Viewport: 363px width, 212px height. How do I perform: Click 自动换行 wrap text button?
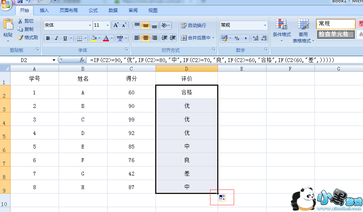[193, 25]
